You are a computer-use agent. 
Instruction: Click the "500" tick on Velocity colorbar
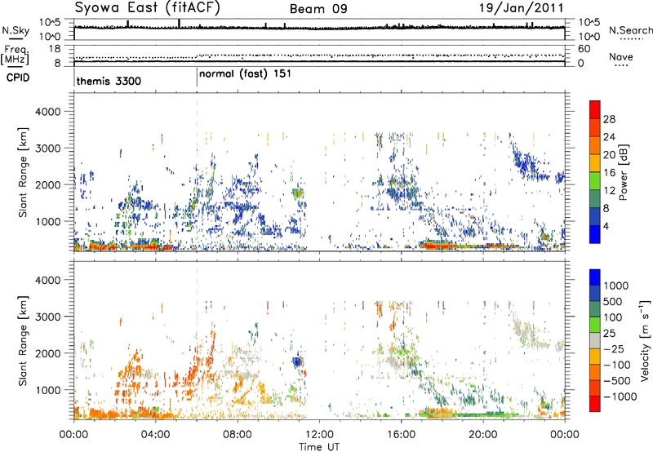[613, 302]
